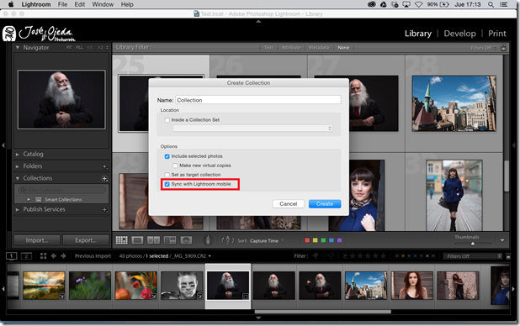Expand the Catalog panel

coord(17,155)
